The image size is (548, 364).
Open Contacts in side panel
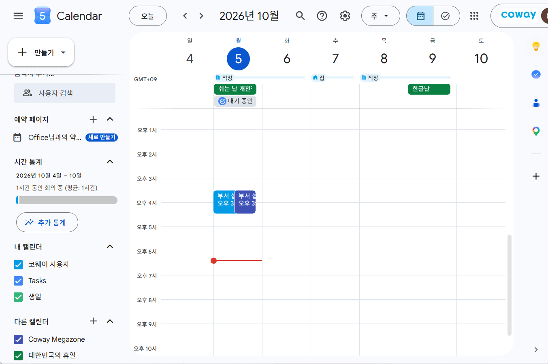click(536, 103)
